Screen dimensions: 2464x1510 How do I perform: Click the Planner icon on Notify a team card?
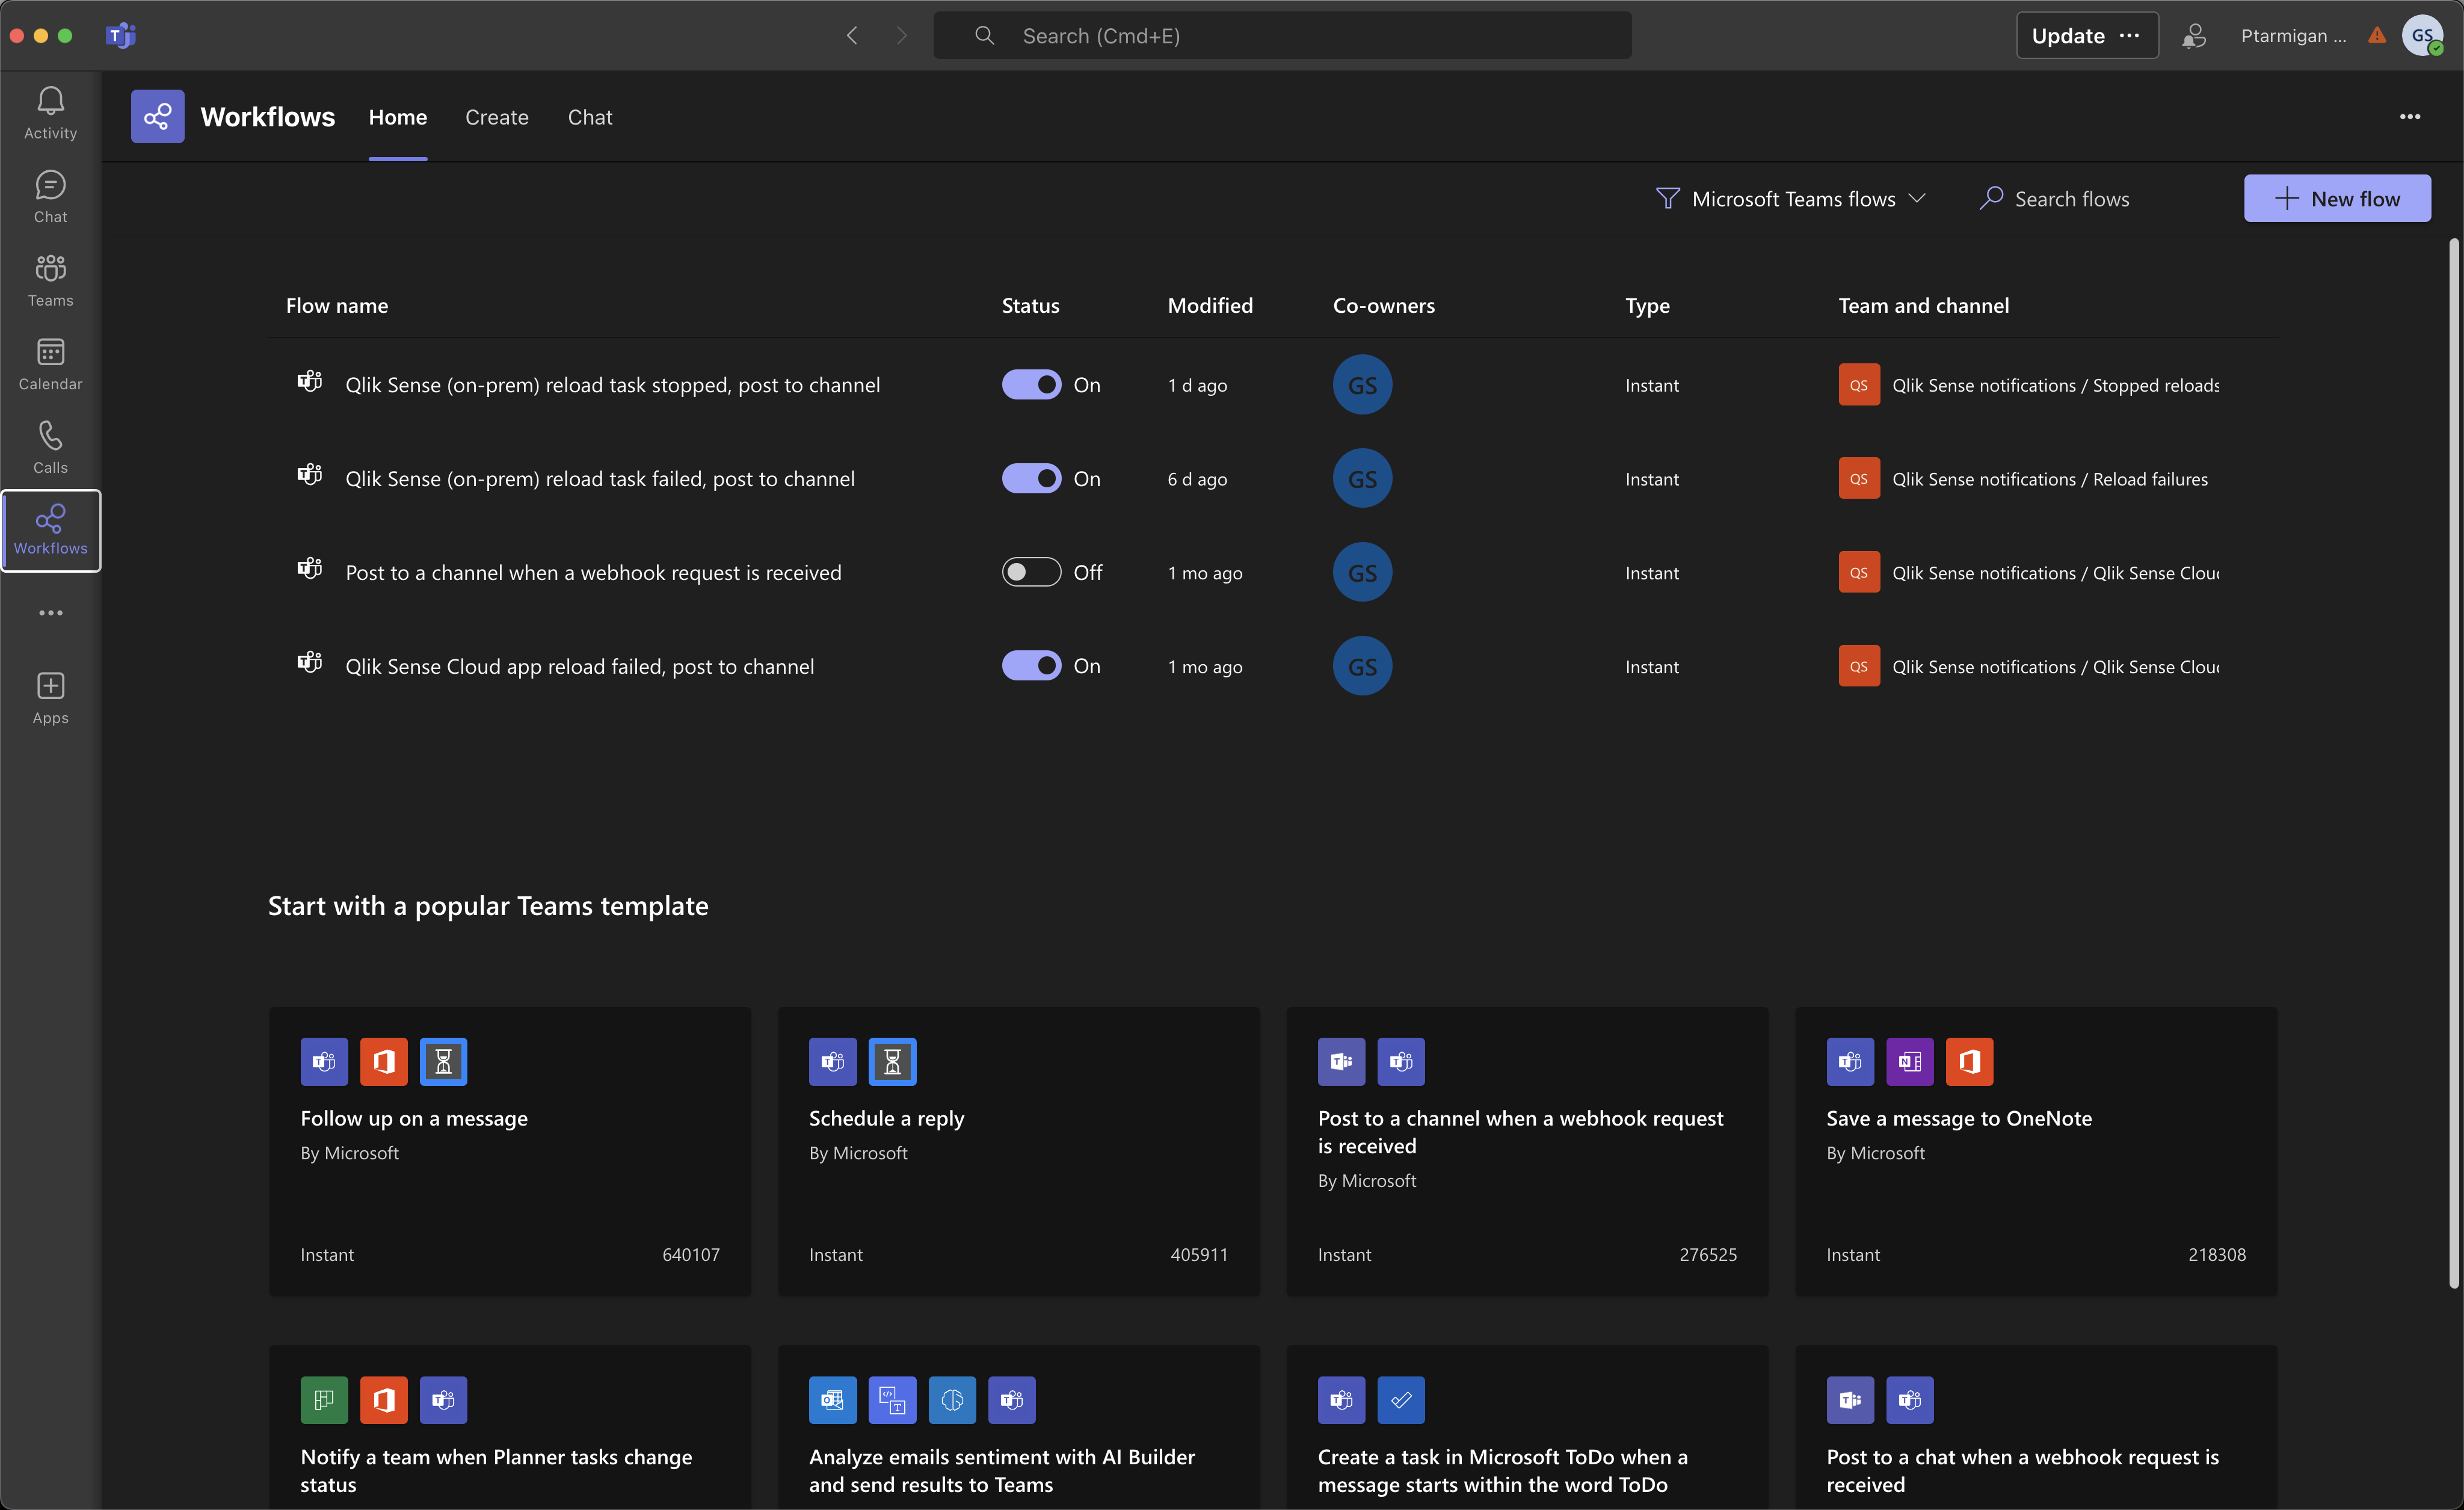pyautogui.click(x=324, y=1400)
